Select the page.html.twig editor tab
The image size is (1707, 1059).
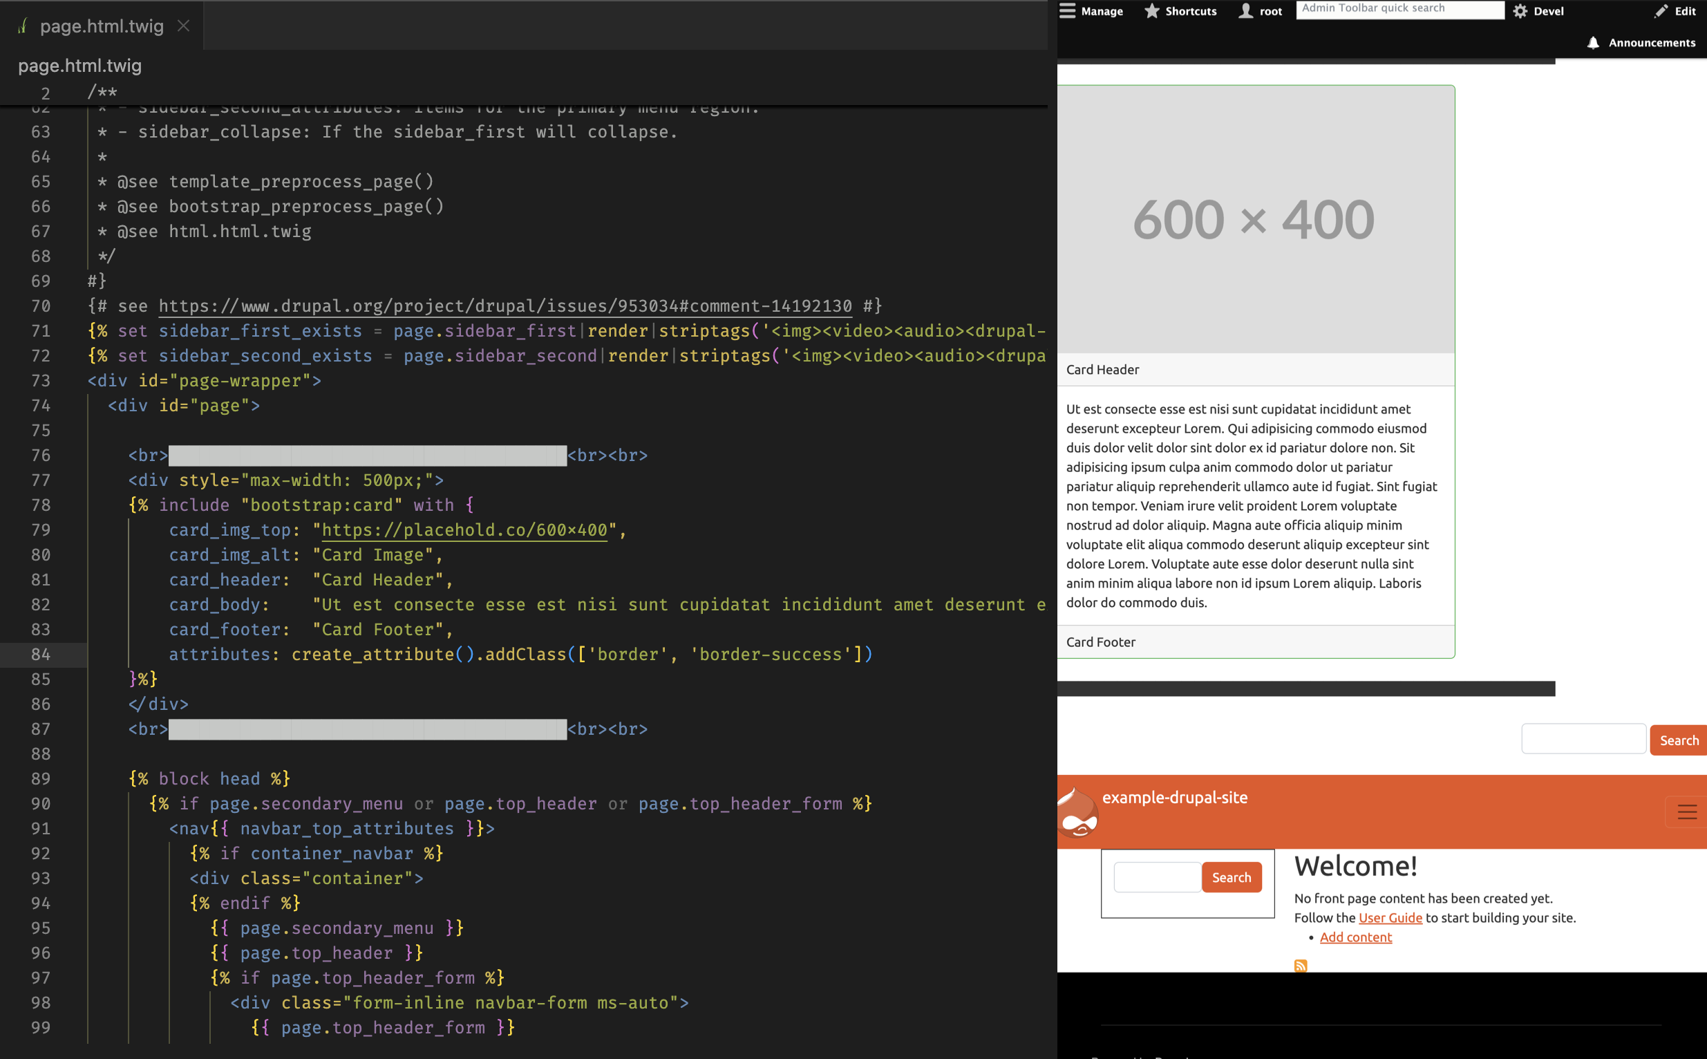[101, 26]
